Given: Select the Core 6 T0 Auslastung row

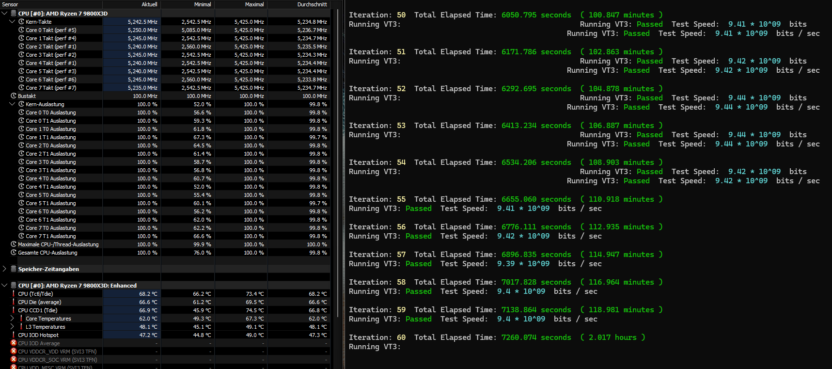Looking at the screenshot, I should pos(165,211).
